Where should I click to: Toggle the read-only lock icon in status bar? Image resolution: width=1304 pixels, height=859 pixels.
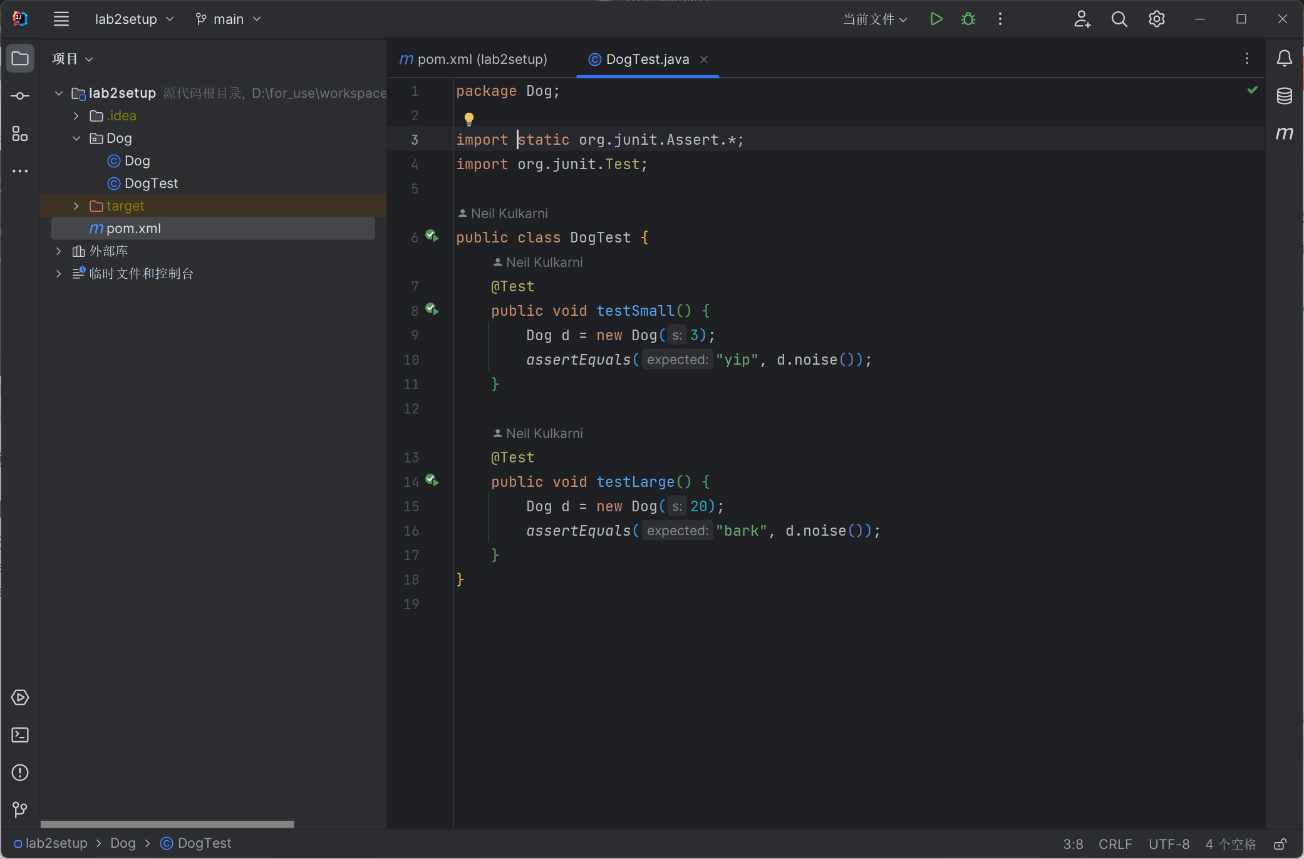1280,844
